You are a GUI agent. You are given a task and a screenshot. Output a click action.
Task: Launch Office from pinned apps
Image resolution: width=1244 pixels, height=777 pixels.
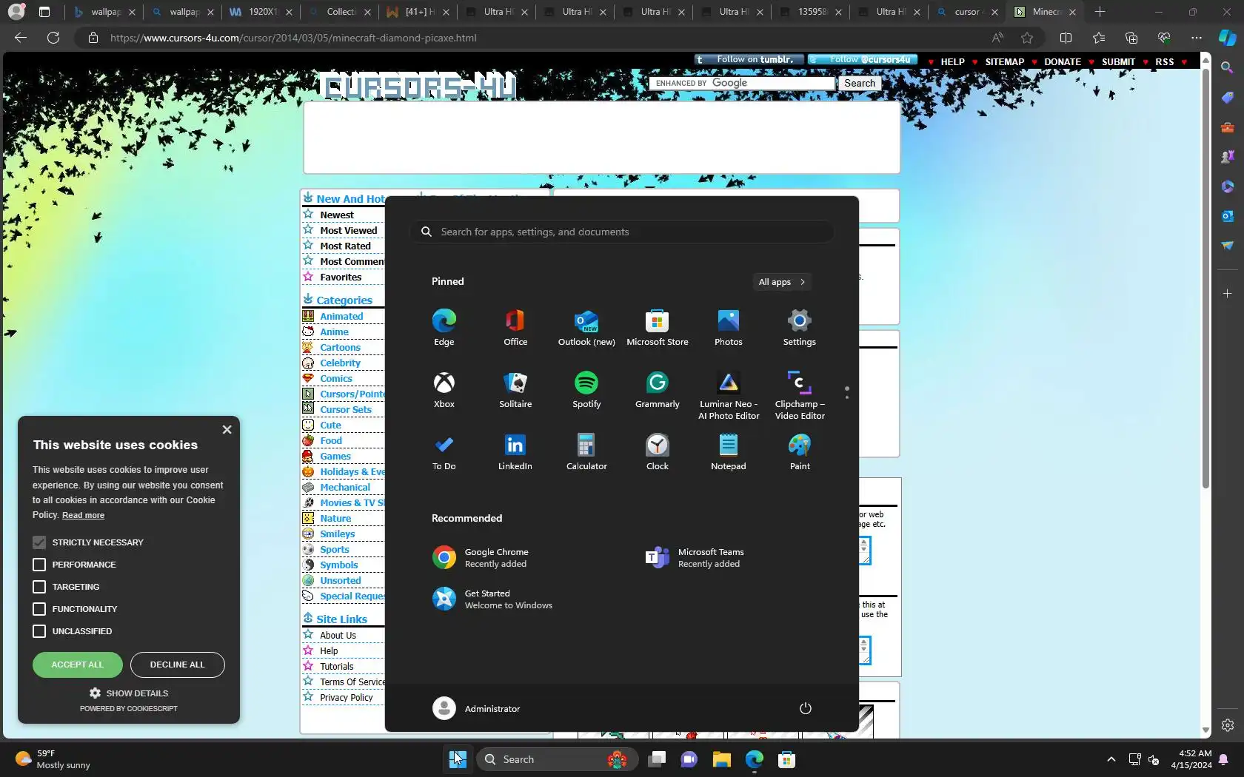click(515, 327)
